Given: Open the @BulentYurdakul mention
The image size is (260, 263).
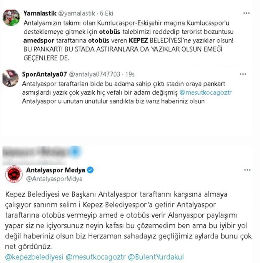Looking at the screenshot, I should coord(156,257).
